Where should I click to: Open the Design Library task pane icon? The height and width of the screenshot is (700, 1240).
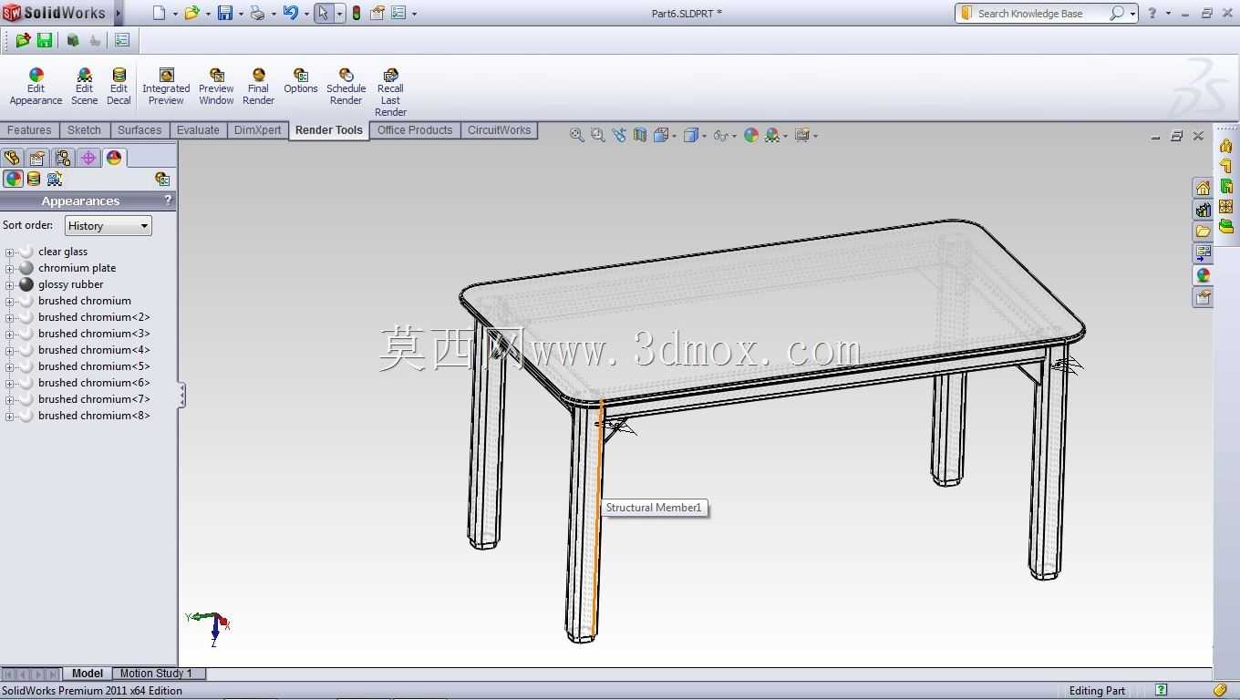[x=1204, y=210]
